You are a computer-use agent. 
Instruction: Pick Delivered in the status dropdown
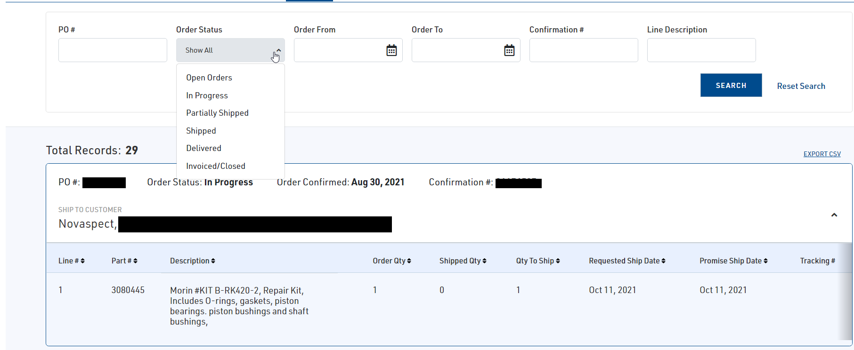pos(203,148)
